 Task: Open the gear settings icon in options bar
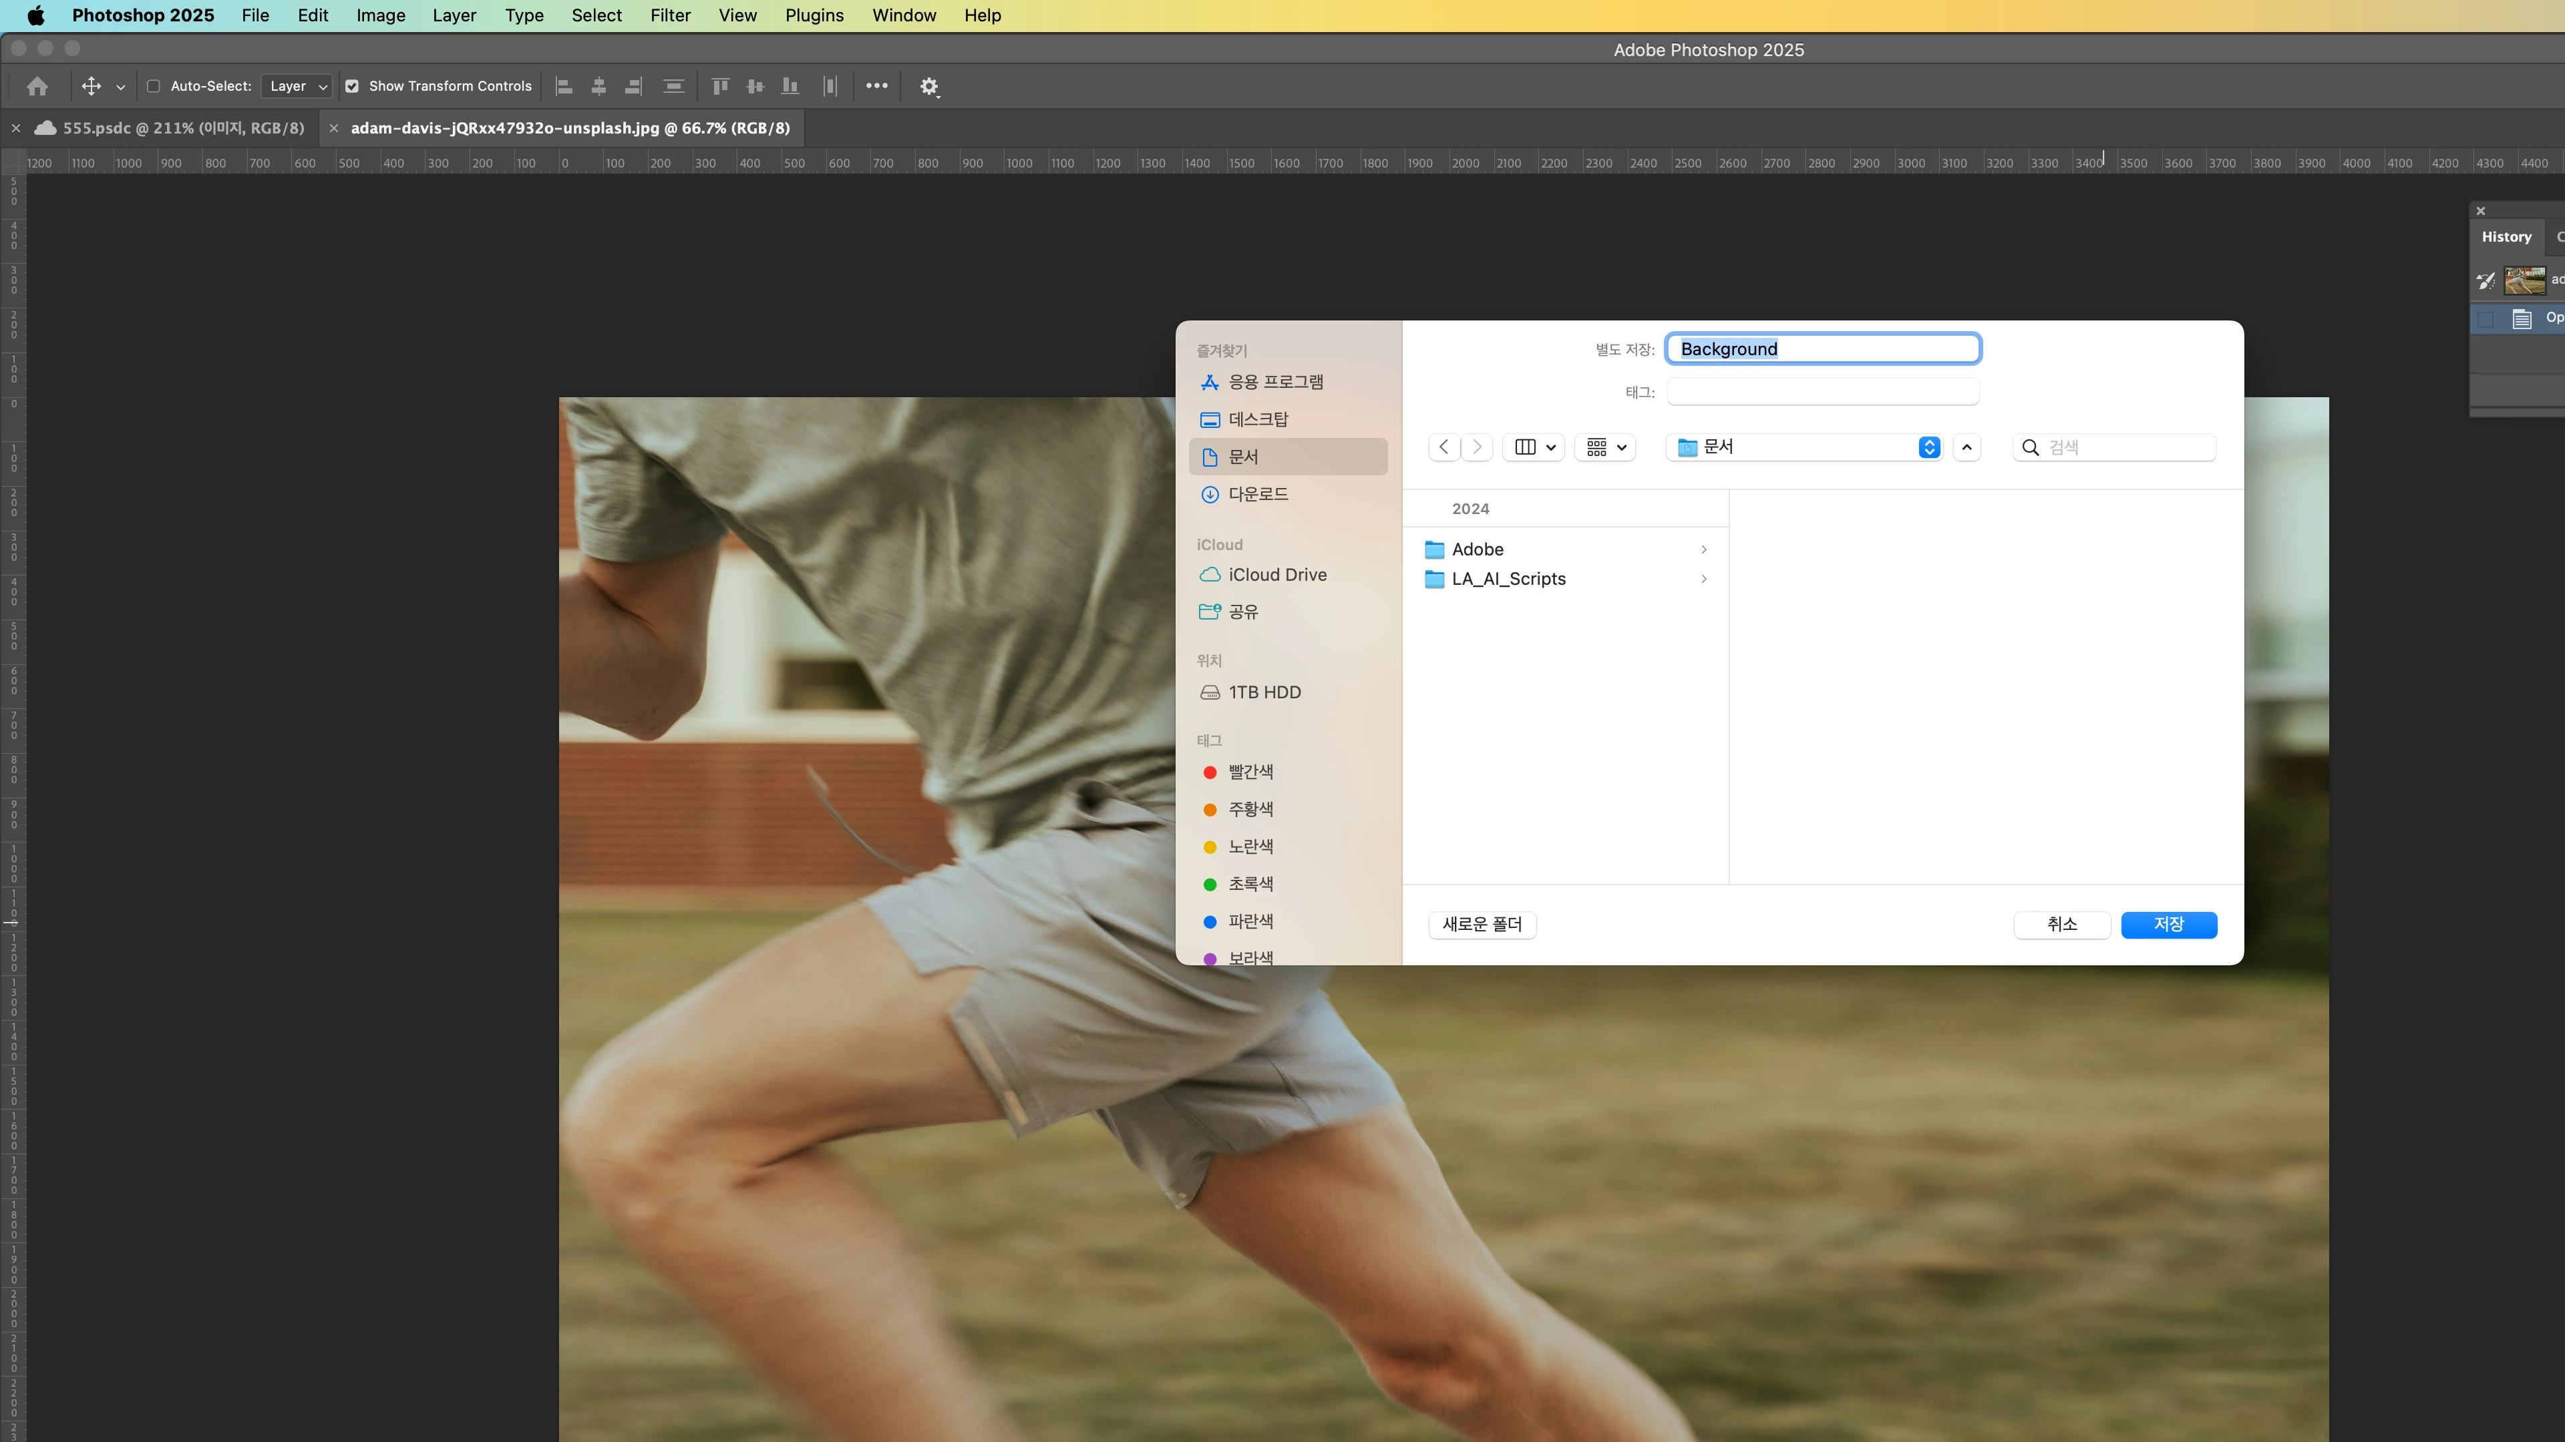[928, 87]
